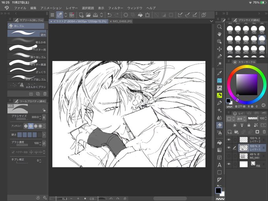Click the レイヤー1 layer thumbnail
The image size is (268, 201).
(x=244, y=148)
